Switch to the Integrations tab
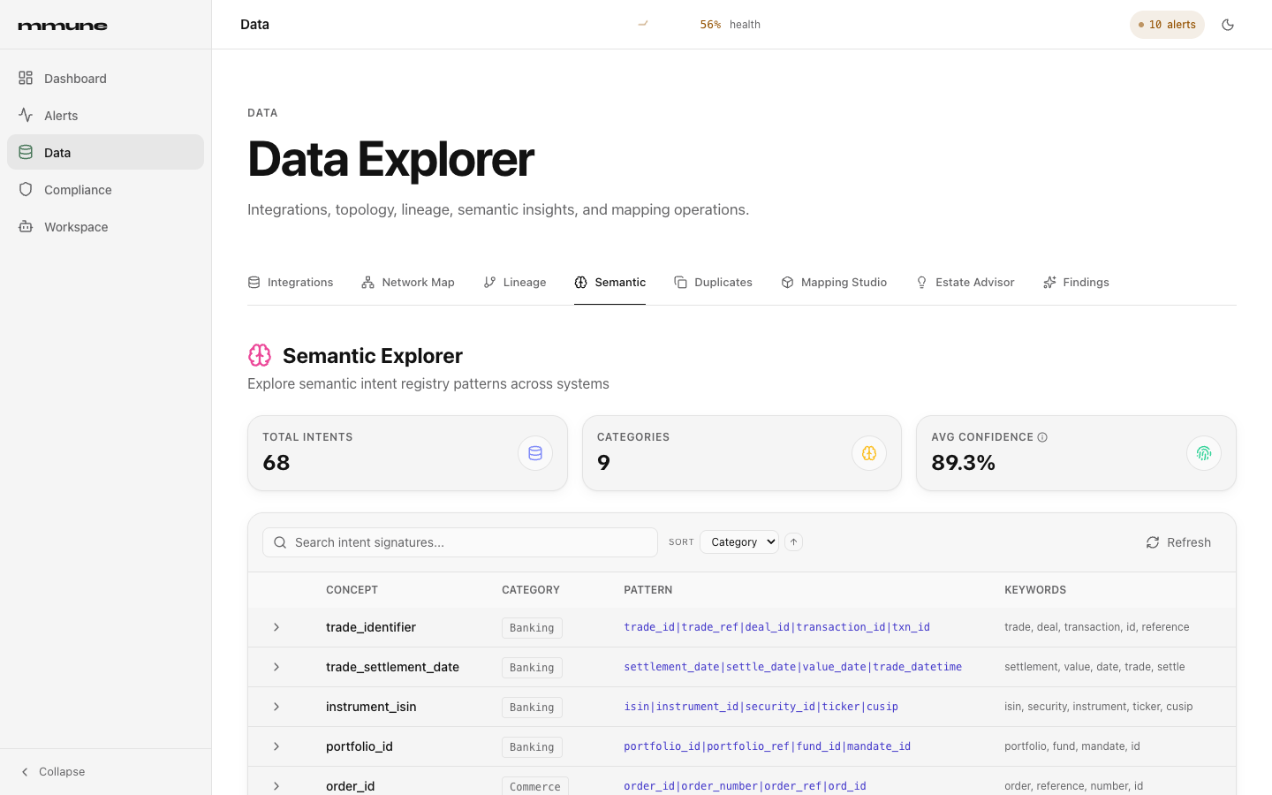 pyautogui.click(x=291, y=283)
